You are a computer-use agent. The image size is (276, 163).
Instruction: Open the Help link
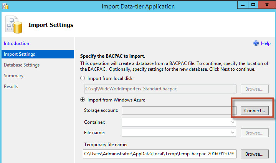click(x=266, y=43)
